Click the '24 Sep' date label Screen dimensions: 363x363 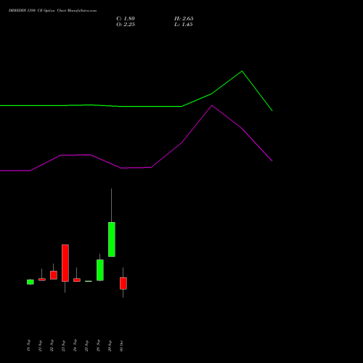tap(76, 346)
